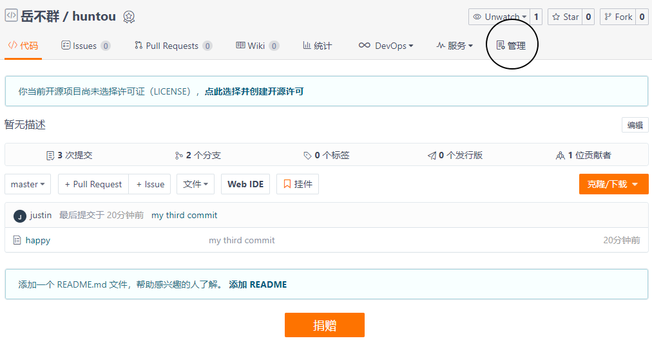Click the badge icon next to huntou
The image size is (652, 343).
(x=129, y=17)
